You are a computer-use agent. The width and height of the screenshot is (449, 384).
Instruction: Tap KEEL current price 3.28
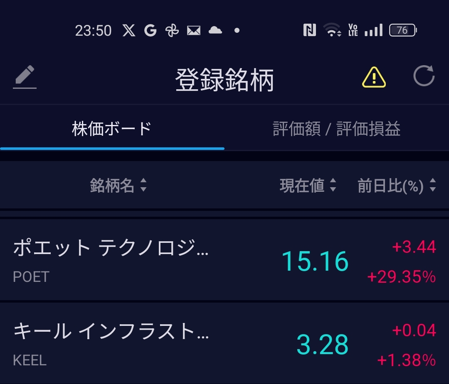322,345
